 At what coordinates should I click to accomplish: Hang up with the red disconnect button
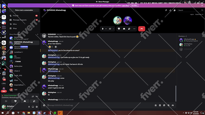click(142, 29)
